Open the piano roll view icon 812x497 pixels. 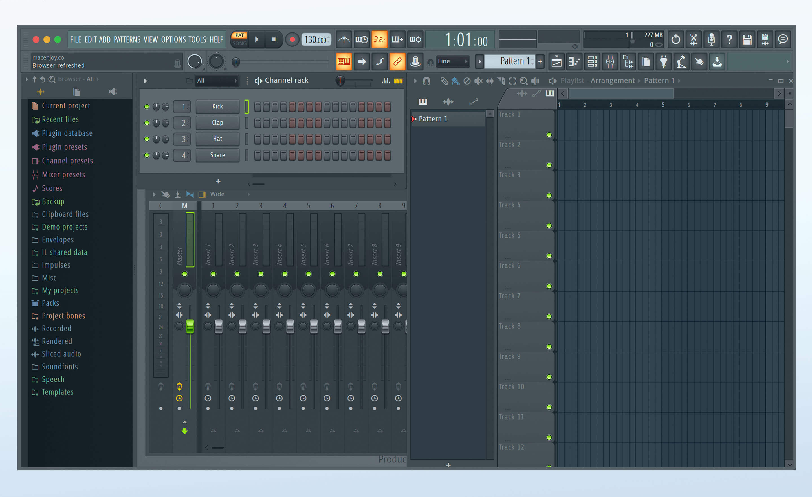(x=574, y=61)
